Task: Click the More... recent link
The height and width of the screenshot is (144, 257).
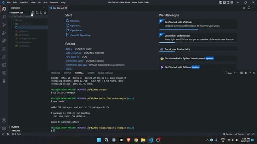Action: coord(69,69)
